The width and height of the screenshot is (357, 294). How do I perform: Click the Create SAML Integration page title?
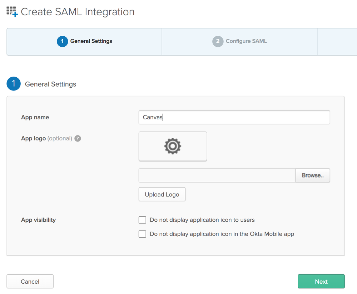(78, 12)
